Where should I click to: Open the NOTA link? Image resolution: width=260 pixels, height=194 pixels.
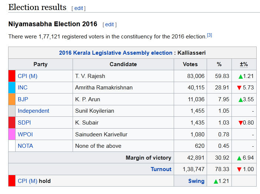click(25, 146)
